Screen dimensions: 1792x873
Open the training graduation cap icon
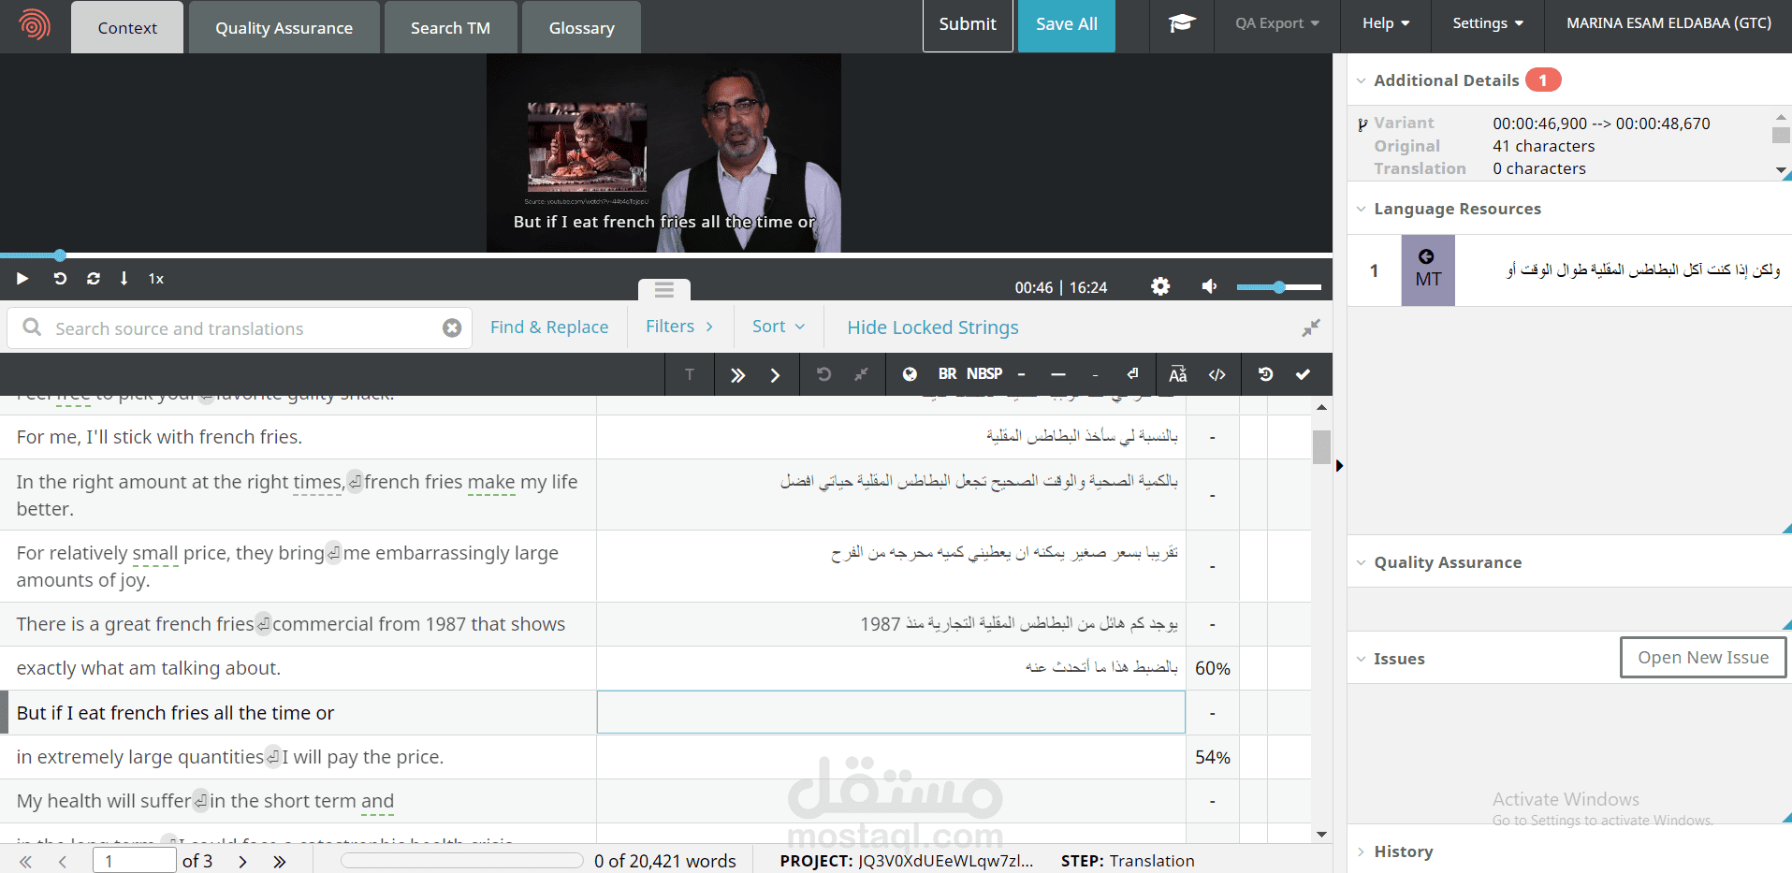(1182, 23)
